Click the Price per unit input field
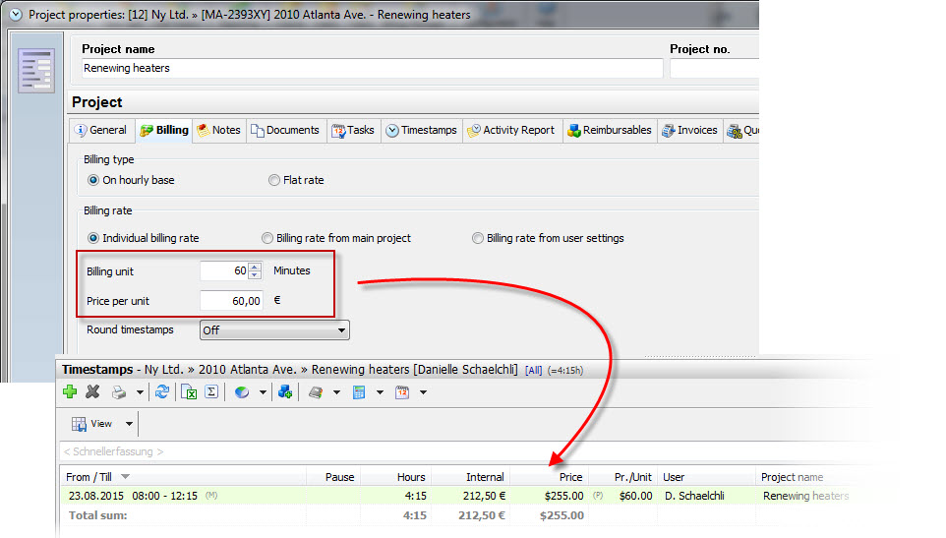This screenshot has width=946, height=538. point(231,301)
